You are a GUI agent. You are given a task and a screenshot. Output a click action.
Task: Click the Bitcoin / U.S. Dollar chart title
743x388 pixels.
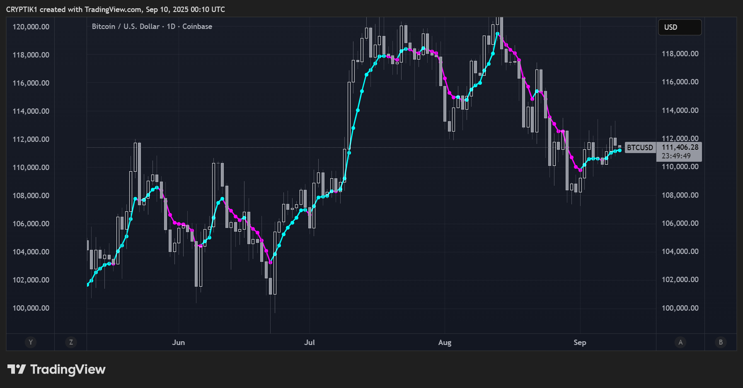152,26
